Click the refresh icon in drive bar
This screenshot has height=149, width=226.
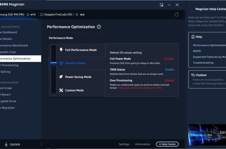[176, 14]
